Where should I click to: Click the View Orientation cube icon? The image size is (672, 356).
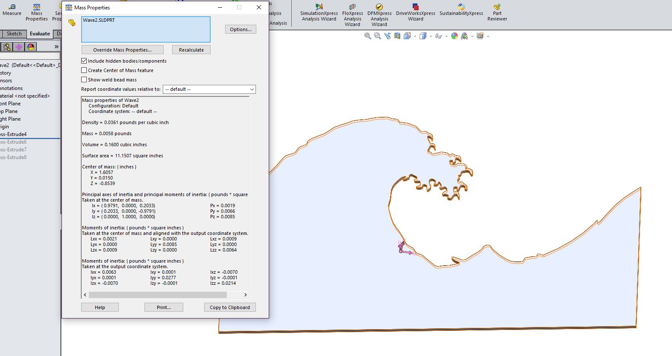(407, 36)
